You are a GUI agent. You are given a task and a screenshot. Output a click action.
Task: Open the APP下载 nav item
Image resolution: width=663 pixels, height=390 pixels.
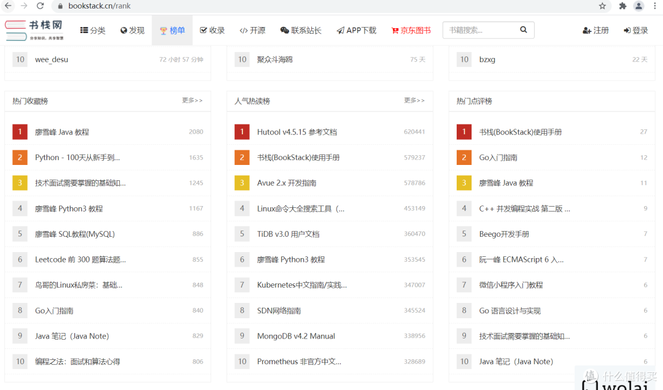357,31
